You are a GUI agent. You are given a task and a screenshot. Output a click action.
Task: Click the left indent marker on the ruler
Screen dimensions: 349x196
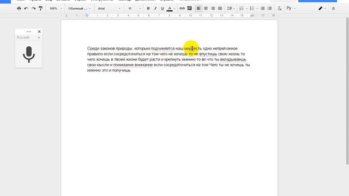(87, 16)
